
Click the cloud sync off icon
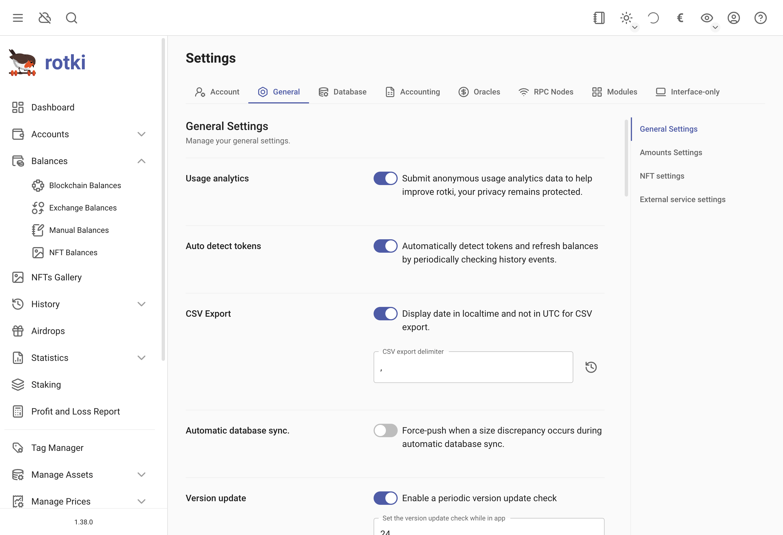[x=44, y=18]
